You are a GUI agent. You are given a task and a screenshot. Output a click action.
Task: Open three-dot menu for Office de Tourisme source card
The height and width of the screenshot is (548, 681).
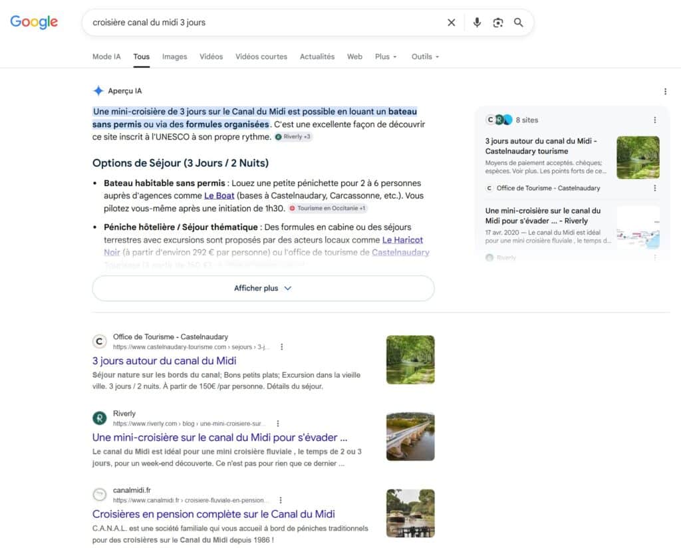(x=655, y=188)
